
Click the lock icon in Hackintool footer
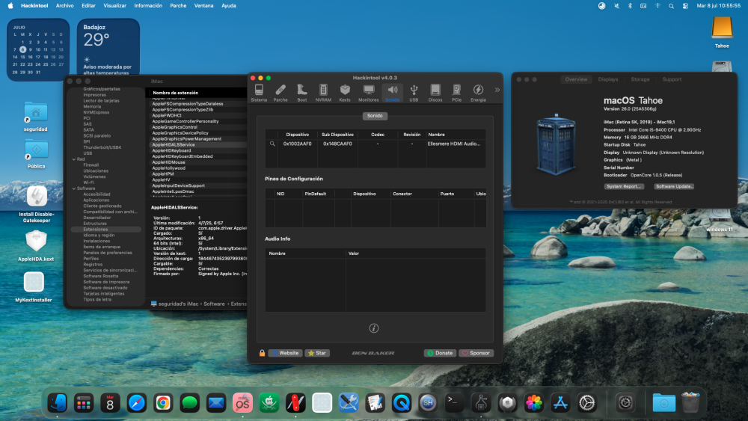(x=262, y=353)
